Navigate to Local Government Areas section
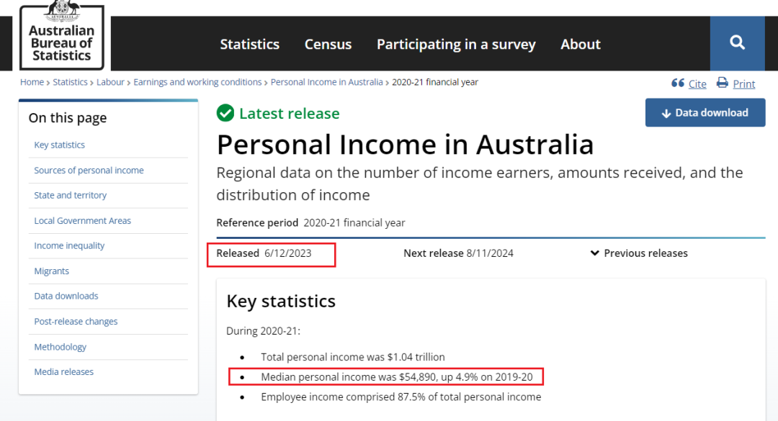Screen dimensions: 778x421 (82, 221)
